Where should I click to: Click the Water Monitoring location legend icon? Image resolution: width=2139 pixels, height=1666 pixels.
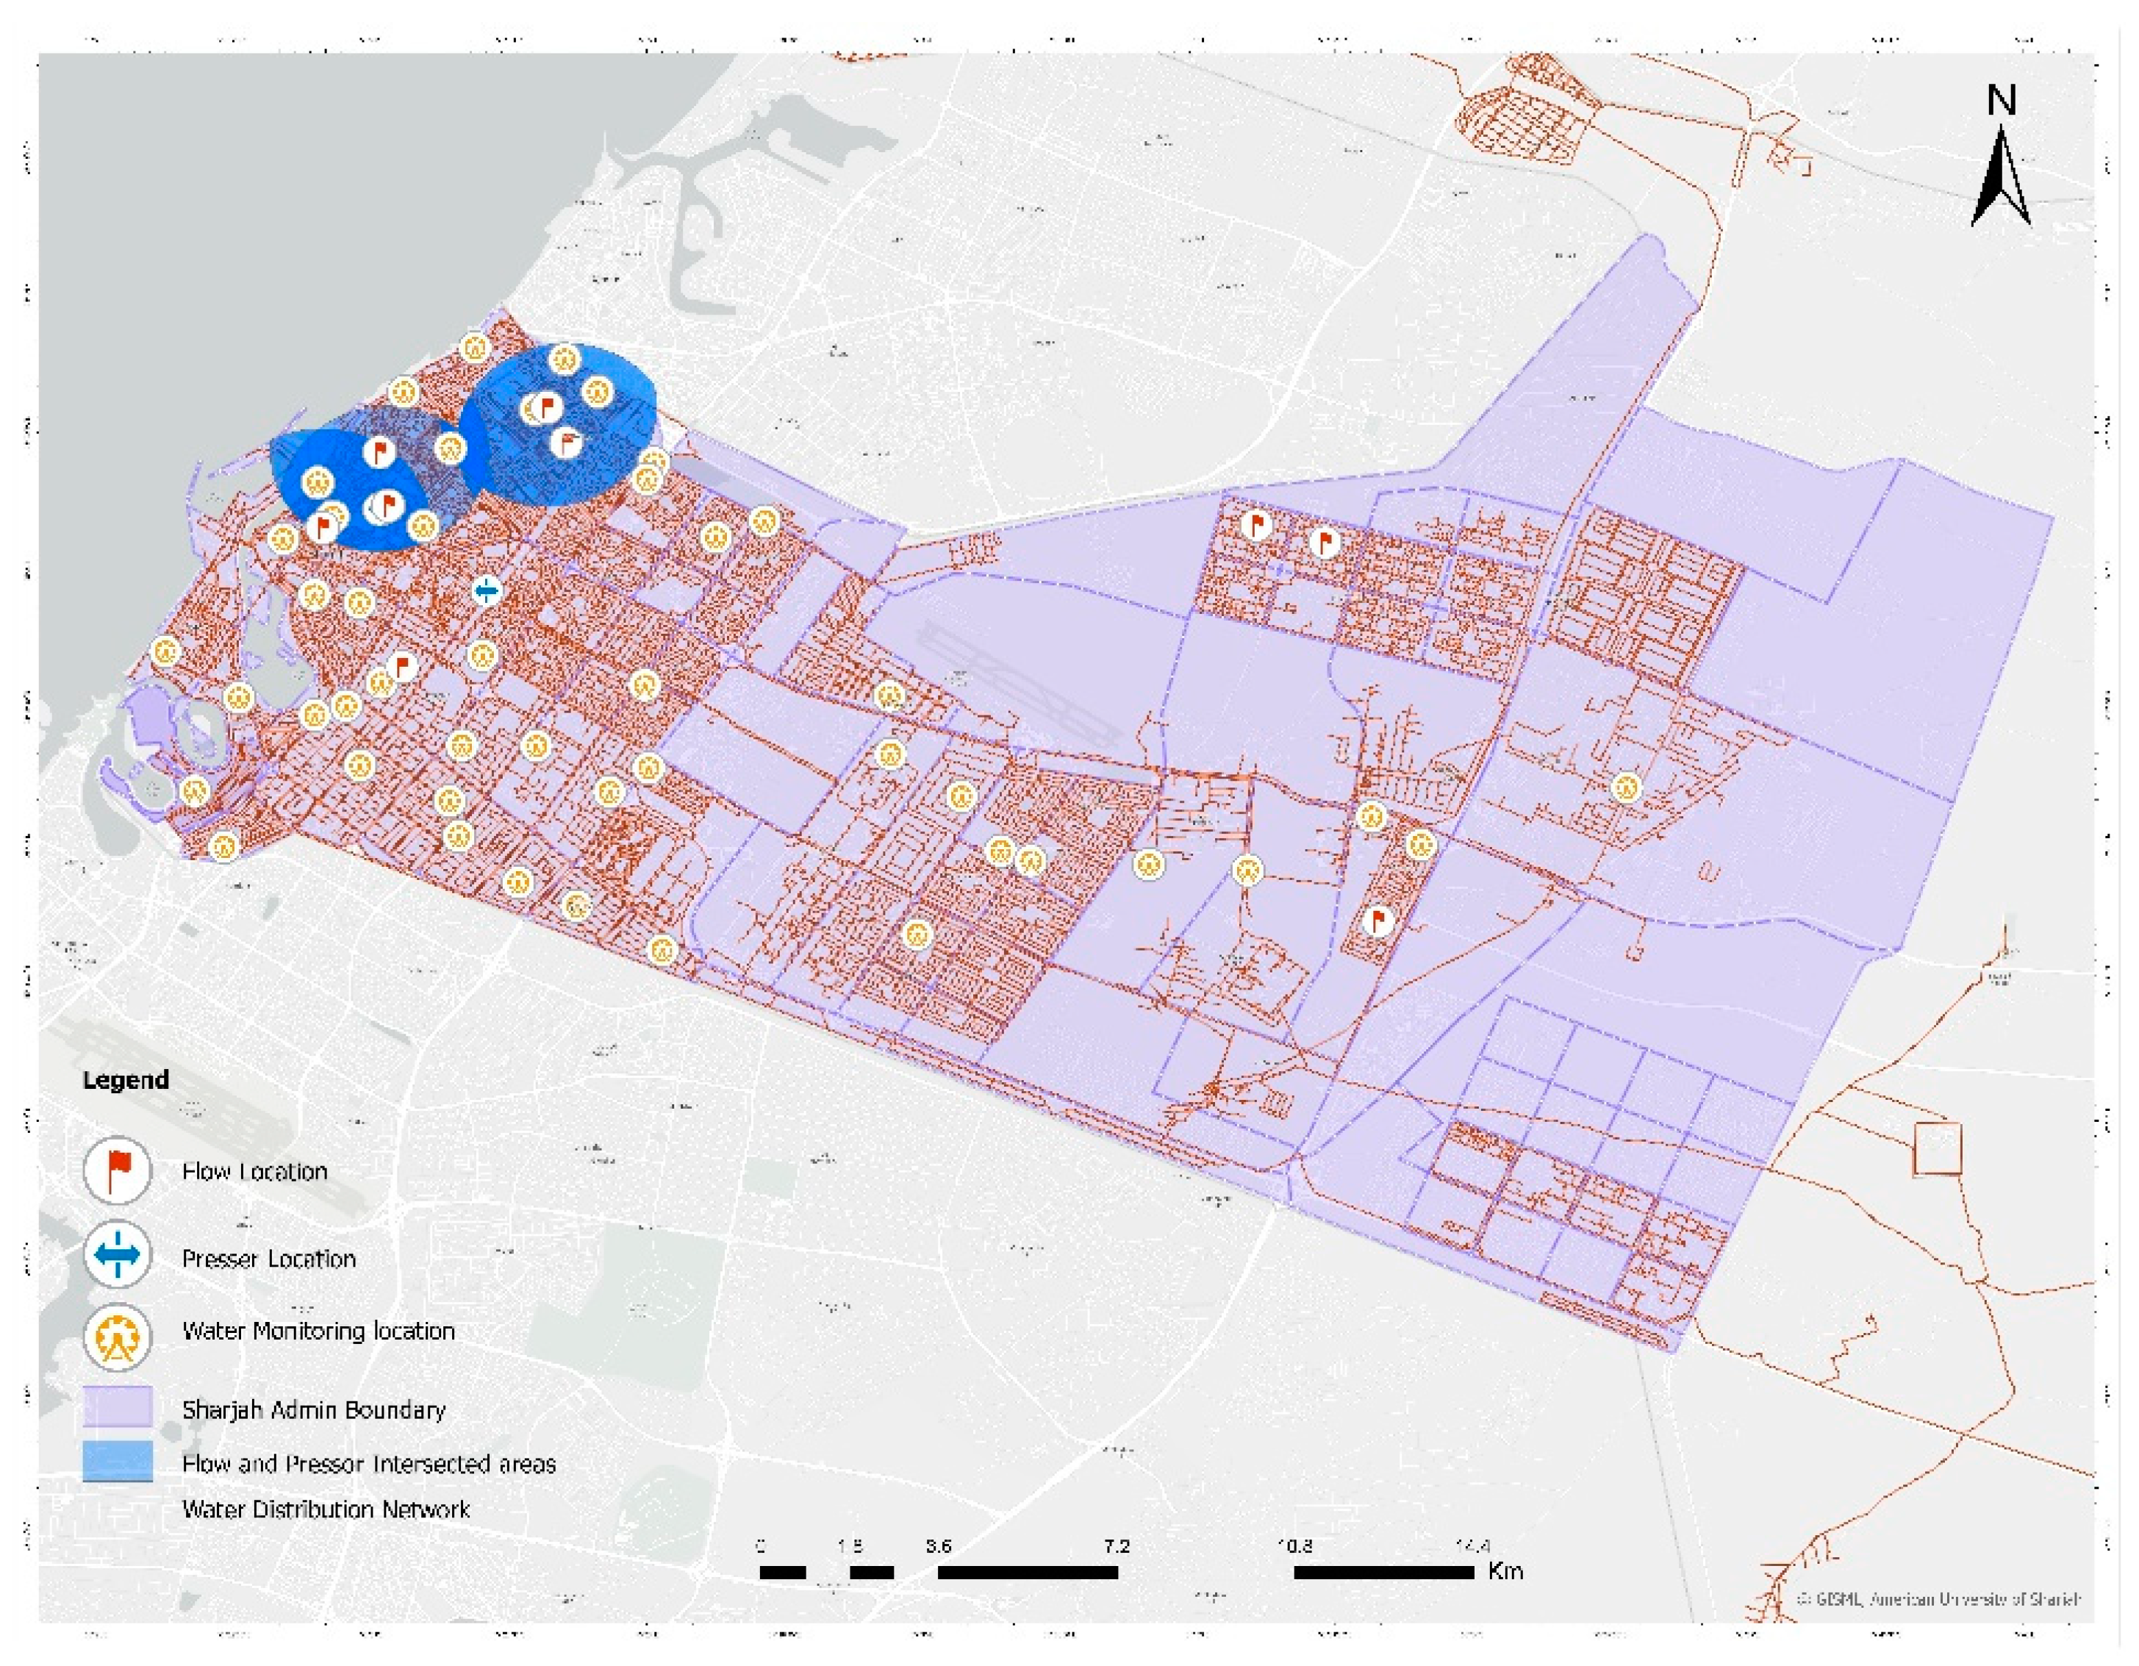click(x=118, y=1336)
